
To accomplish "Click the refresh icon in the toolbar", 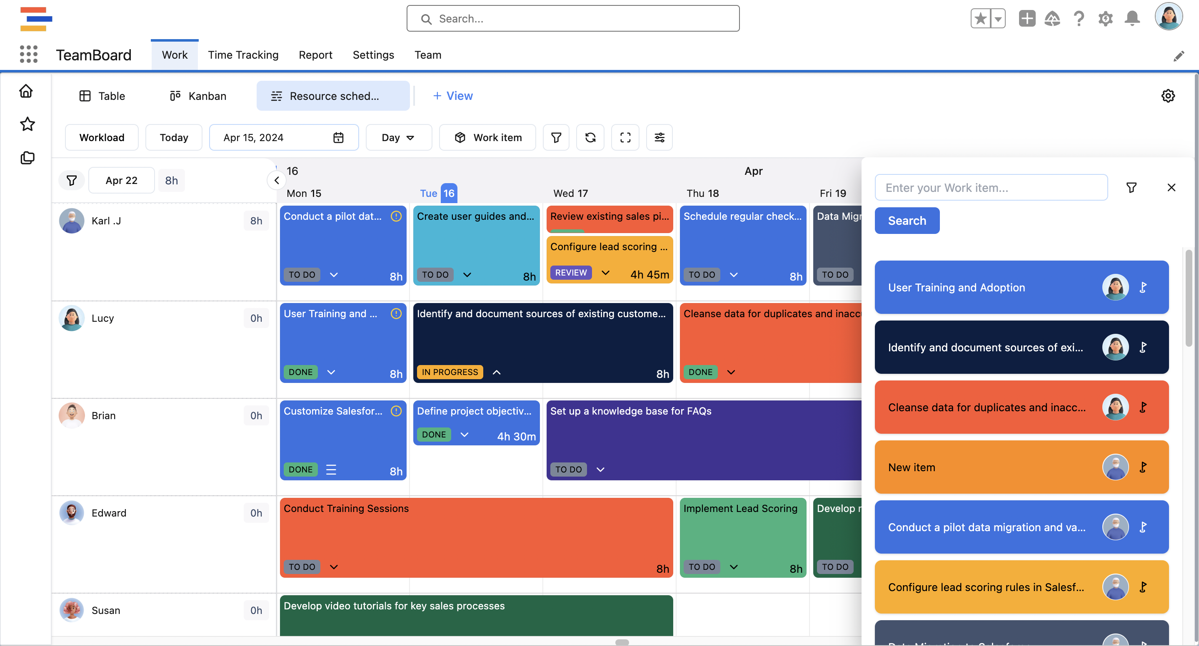I will click(590, 137).
